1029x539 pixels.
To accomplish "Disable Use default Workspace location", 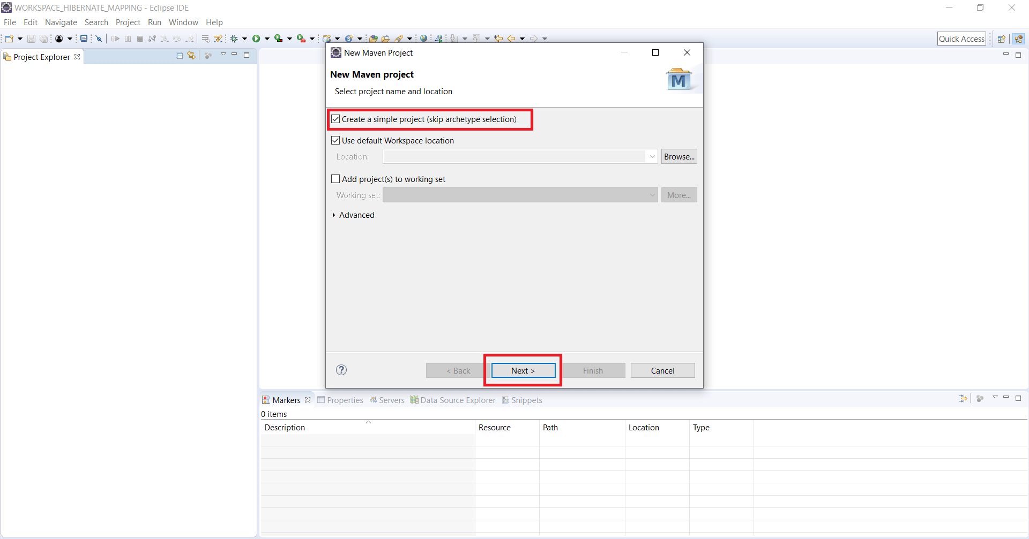I will coord(335,140).
